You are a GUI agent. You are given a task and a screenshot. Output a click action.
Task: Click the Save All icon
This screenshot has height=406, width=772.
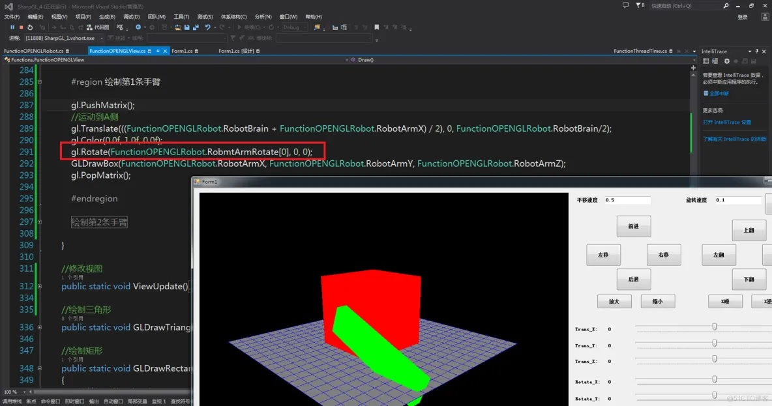coord(196,27)
